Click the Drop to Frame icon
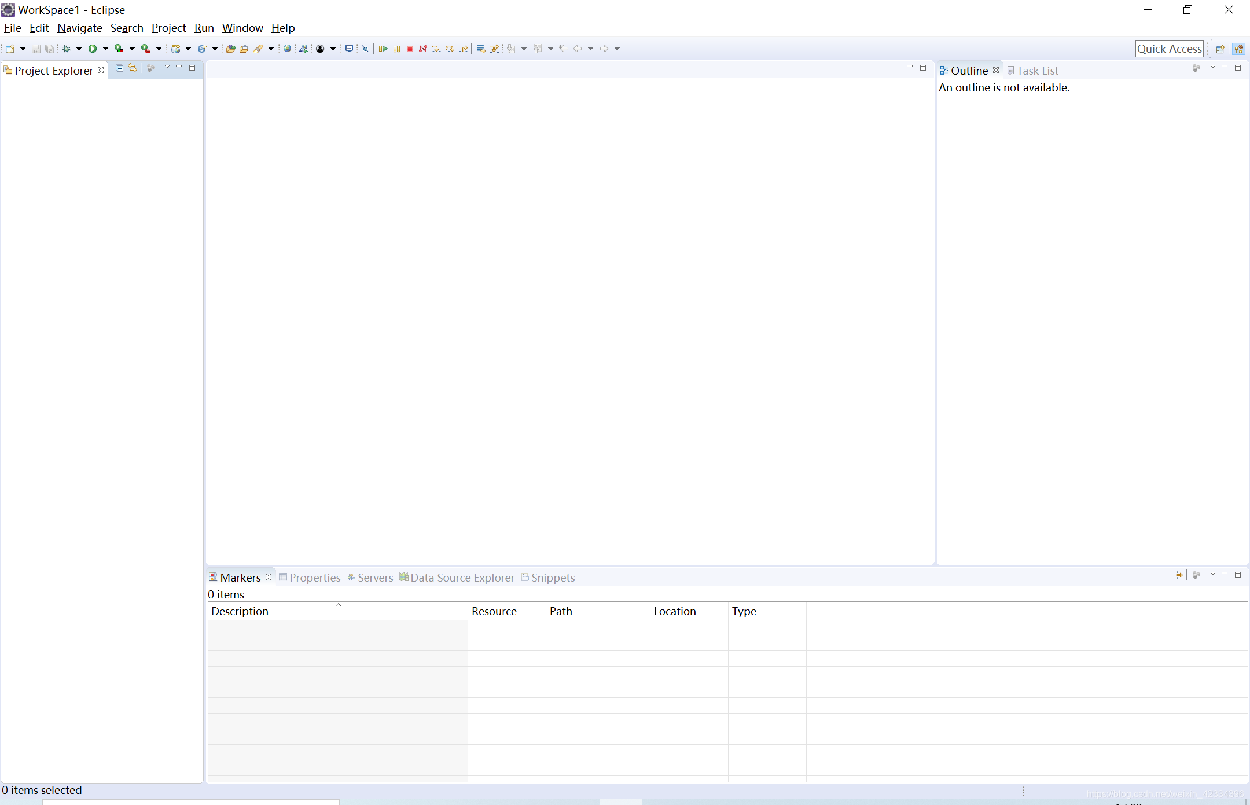This screenshot has height=805, width=1250. [480, 49]
